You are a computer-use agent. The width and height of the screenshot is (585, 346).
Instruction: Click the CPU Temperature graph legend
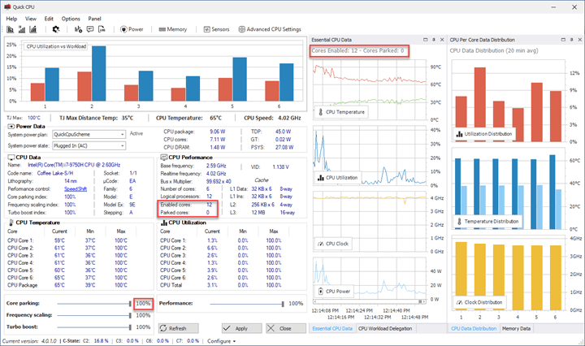pos(341,112)
